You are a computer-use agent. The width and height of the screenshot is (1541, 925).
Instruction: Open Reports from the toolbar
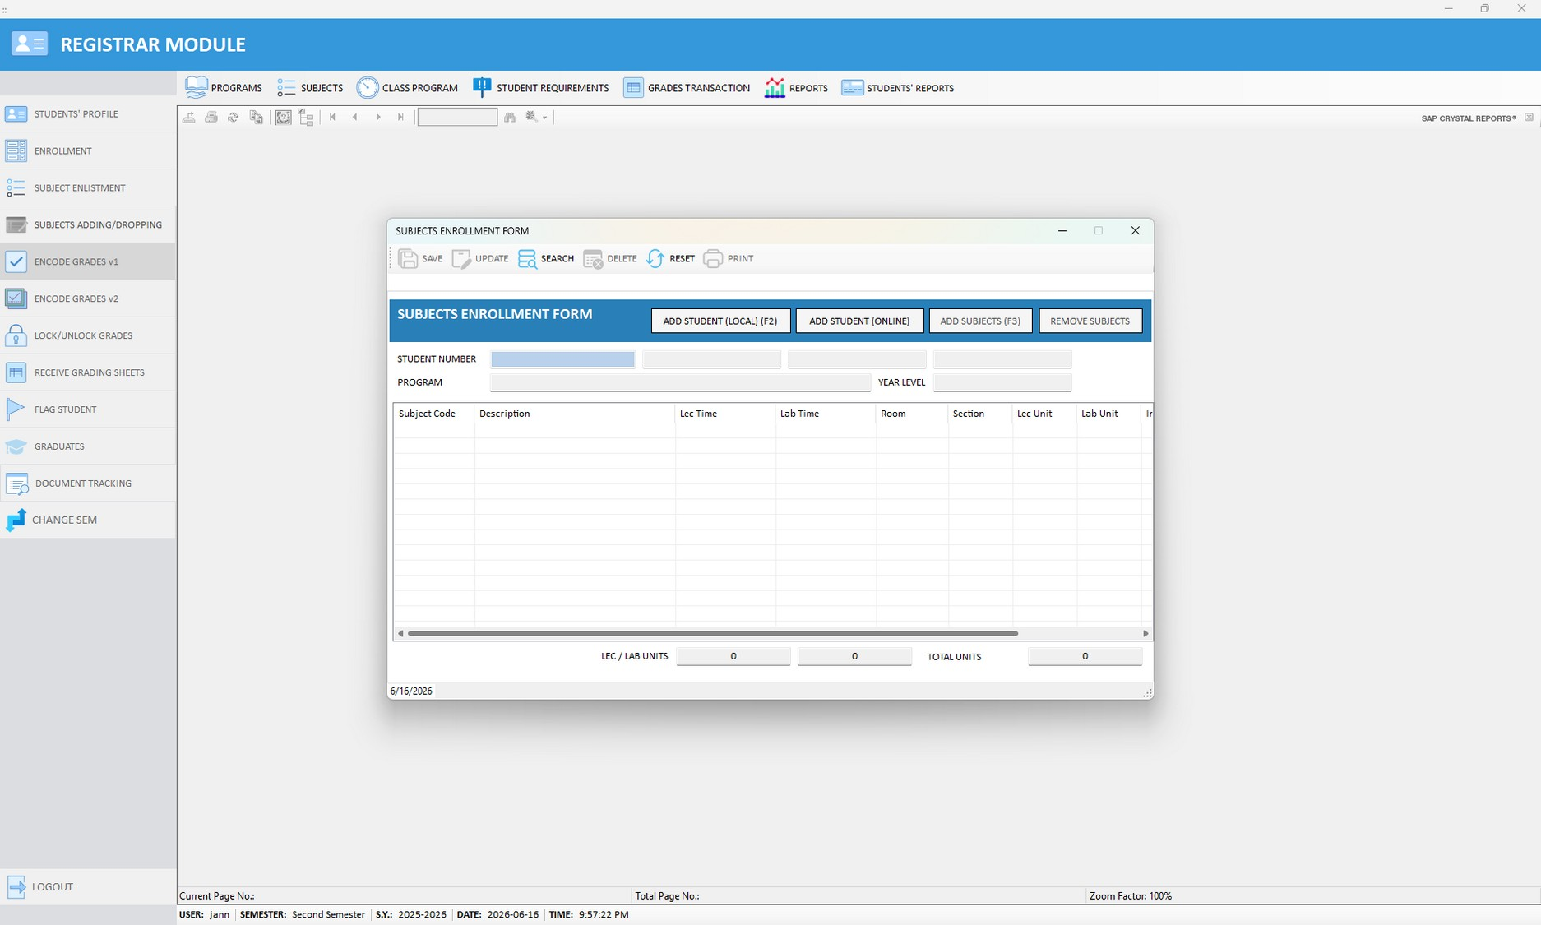[x=796, y=88]
